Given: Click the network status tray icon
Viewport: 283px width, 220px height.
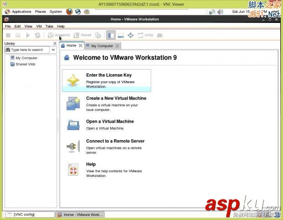Looking at the screenshot, I should tap(212, 12).
